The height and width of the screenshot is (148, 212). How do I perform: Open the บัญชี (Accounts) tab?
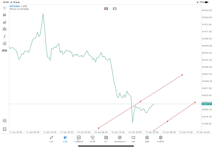pos(147,139)
